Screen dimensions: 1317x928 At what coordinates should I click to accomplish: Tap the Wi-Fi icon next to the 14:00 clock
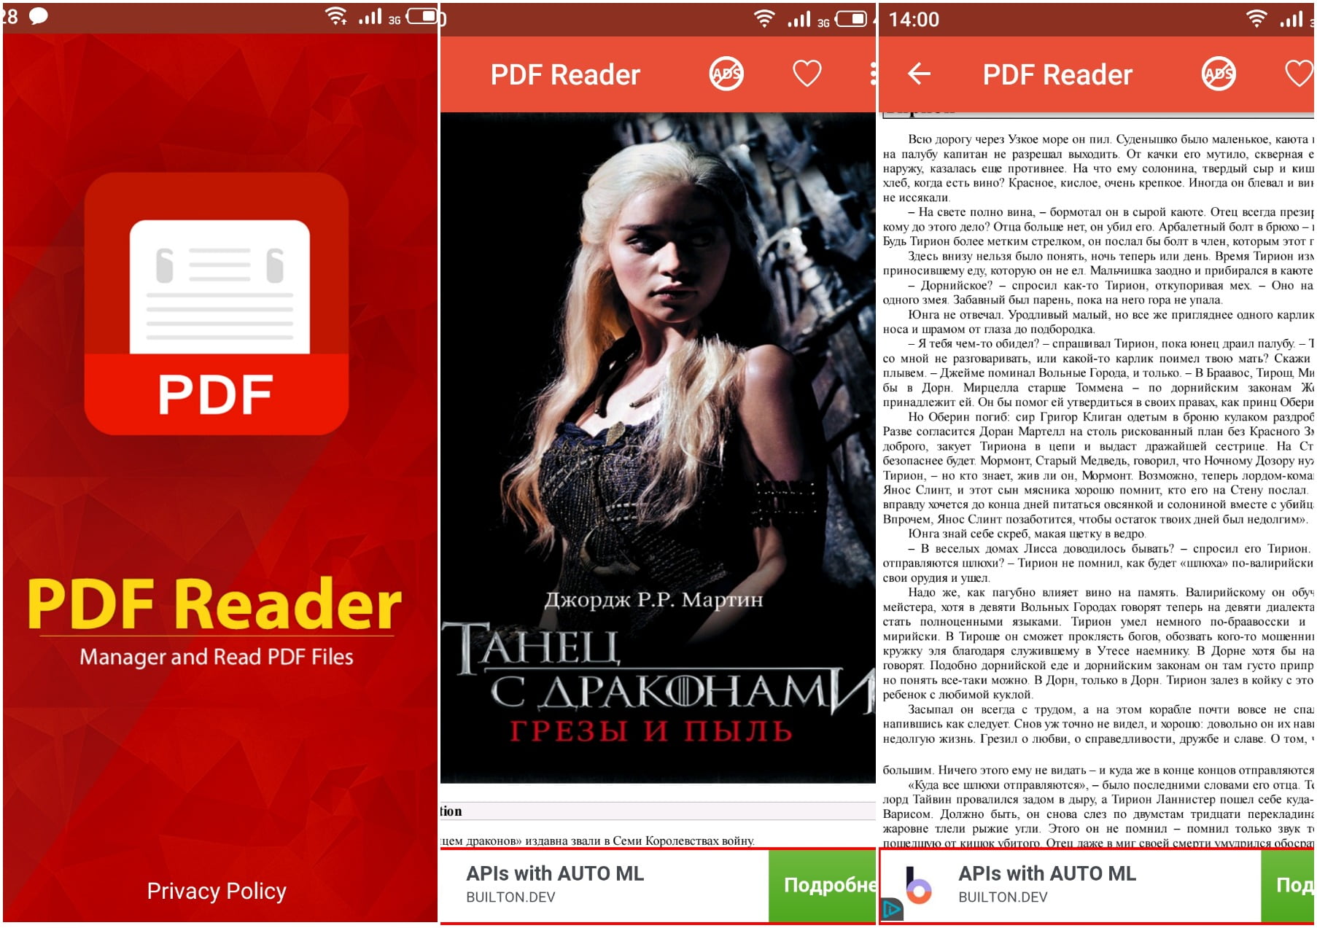coord(1256,19)
